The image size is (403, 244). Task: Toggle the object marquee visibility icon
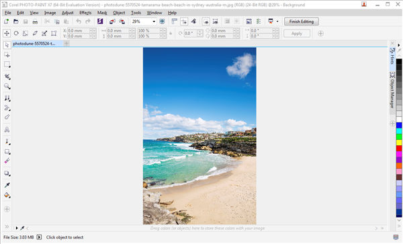(x=216, y=22)
